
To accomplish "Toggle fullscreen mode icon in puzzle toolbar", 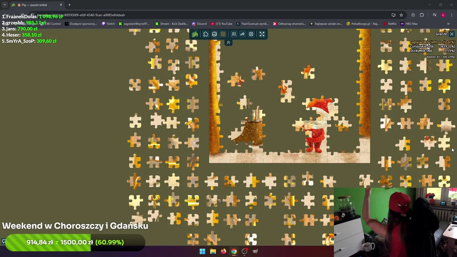I will point(262,34).
